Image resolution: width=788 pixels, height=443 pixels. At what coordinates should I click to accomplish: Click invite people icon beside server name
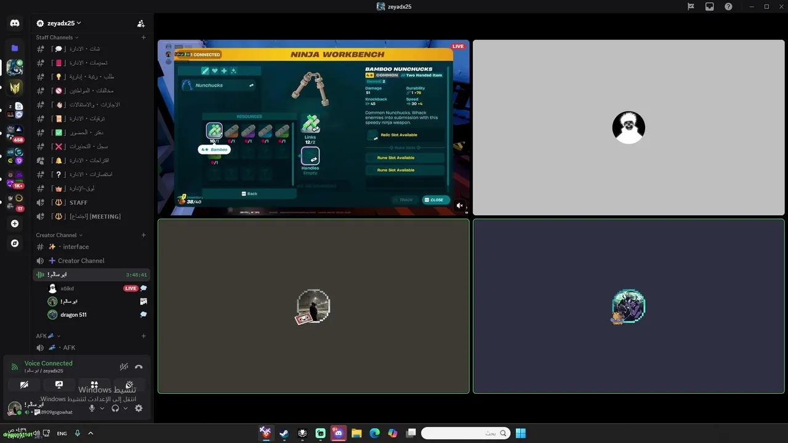point(141,23)
